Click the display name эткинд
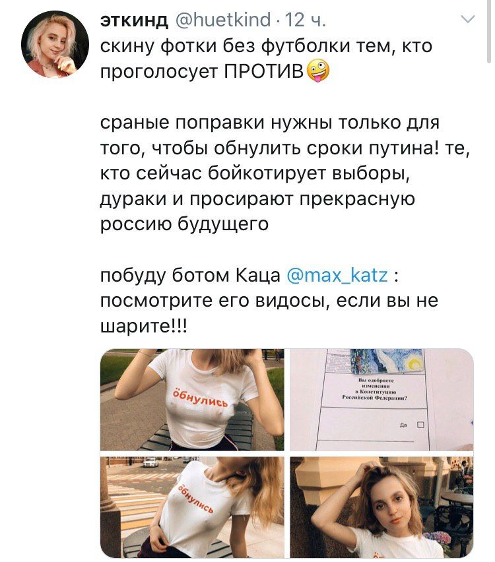This screenshot has width=495, height=562. 134,20
